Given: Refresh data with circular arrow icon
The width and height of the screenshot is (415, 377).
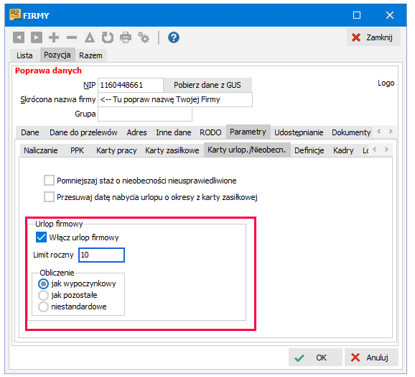Looking at the screenshot, I should [108, 37].
